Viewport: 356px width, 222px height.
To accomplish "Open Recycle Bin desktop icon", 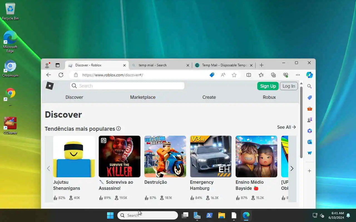I will 10,11.
